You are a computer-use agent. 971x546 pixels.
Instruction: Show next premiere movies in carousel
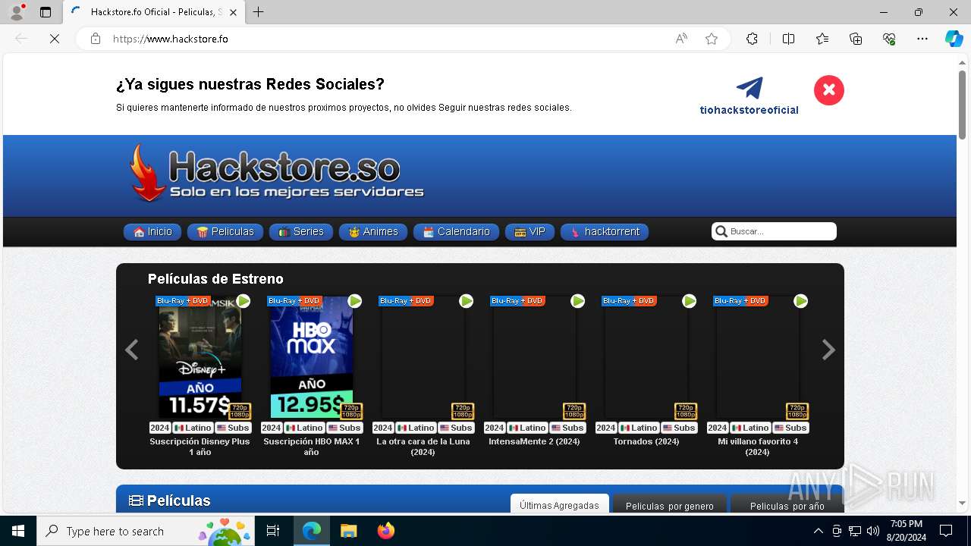(x=828, y=350)
